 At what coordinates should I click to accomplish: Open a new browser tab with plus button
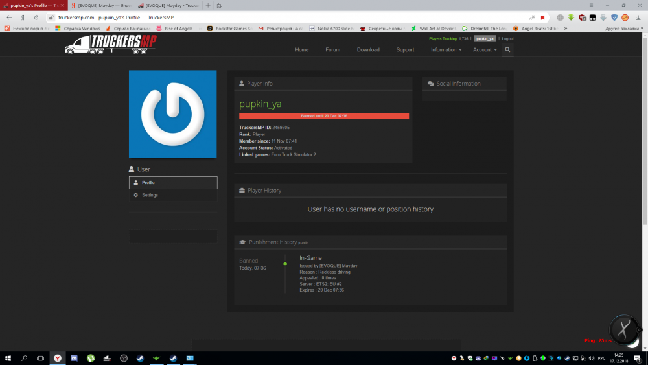point(207,5)
